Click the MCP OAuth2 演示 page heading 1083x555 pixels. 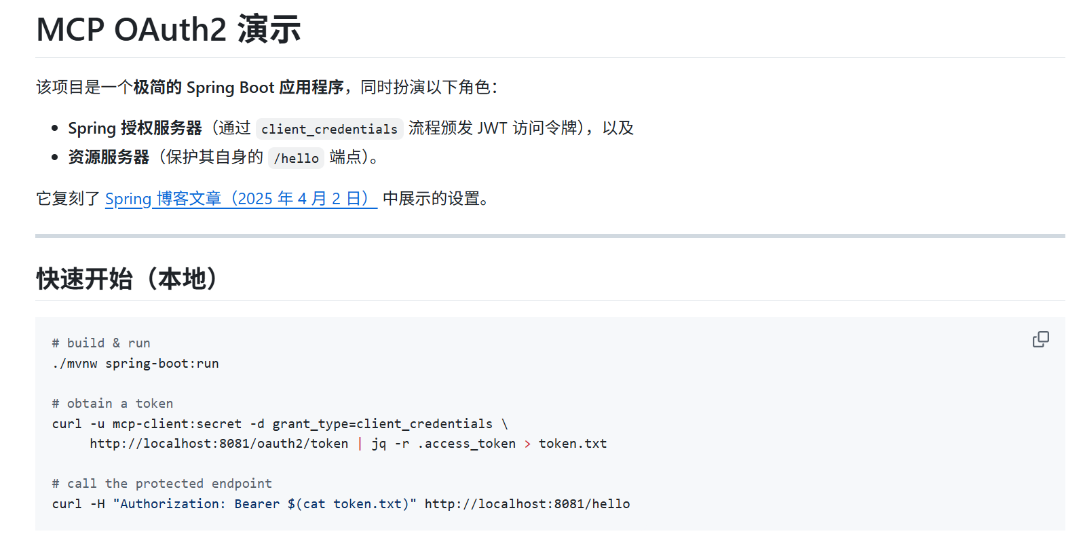point(168,30)
